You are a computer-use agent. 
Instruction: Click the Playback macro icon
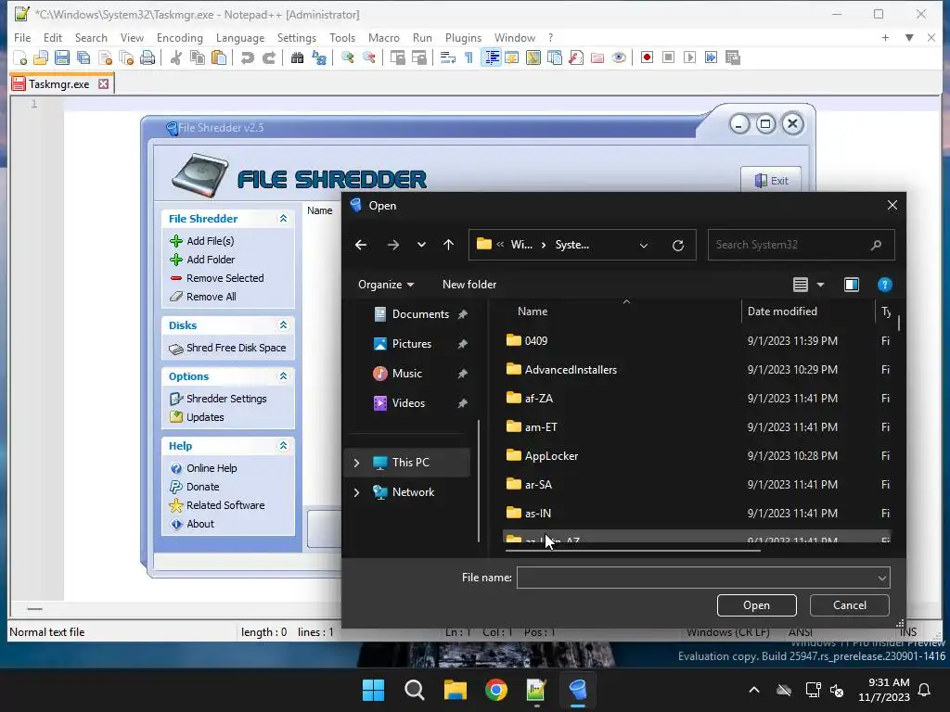(x=689, y=57)
